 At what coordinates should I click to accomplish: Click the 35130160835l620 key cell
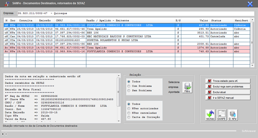point(70,40)
